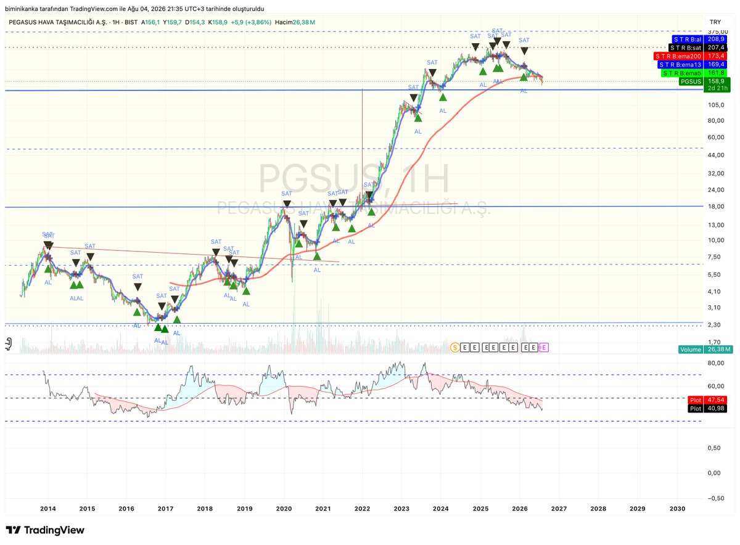Viewport: 740px width, 545px height.
Task: Click the K158,9 close value
Action: (218, 22)
